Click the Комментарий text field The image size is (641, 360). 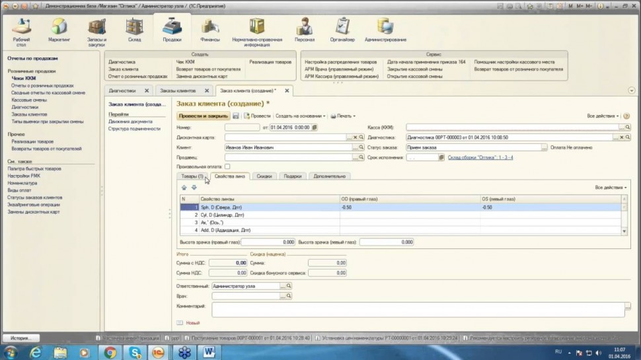(x=416, y=309)
